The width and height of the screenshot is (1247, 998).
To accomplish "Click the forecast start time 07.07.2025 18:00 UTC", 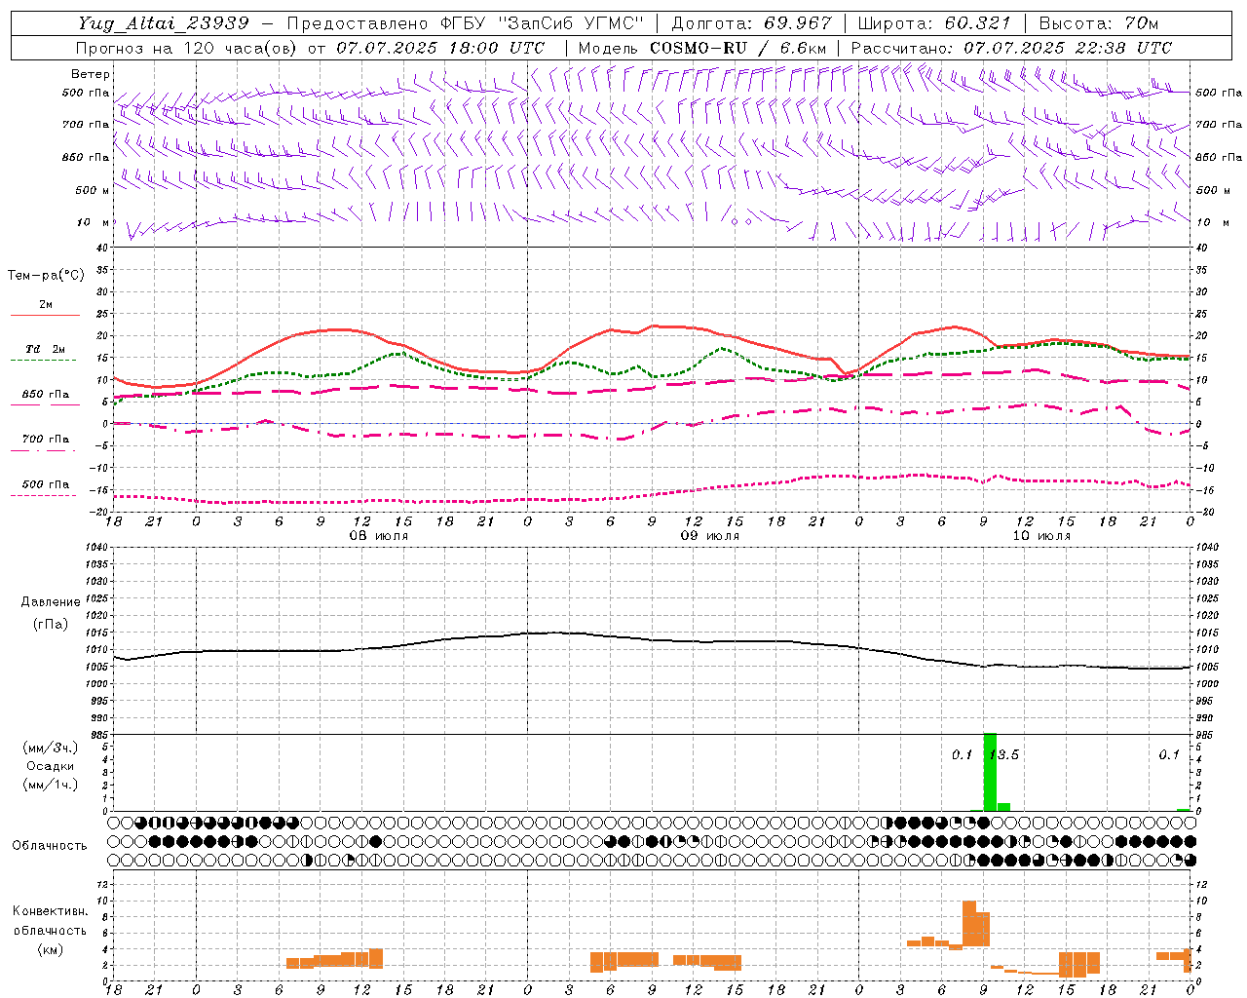I will coord(440,48).
